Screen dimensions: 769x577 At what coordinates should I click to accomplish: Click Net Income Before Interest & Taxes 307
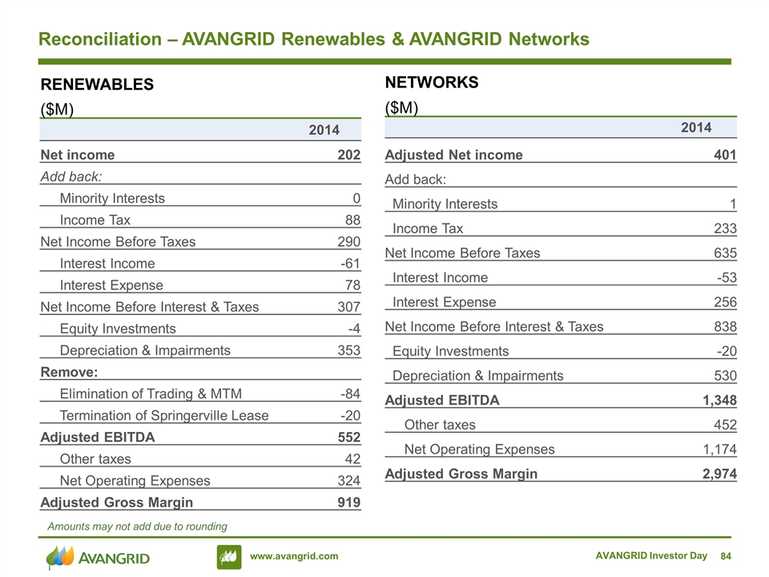pos(349,307)
